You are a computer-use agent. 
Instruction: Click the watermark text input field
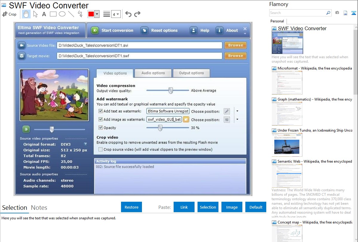(x=168, y=111)
